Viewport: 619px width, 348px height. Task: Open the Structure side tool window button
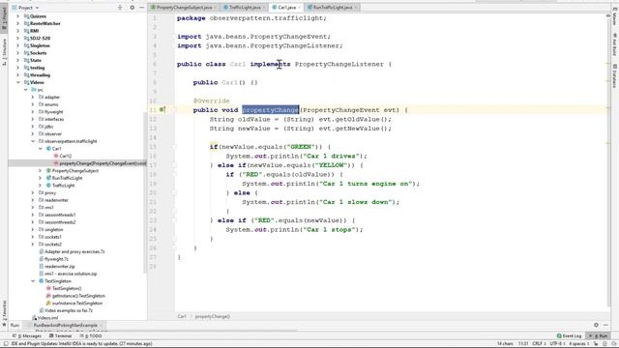(4, 52)
